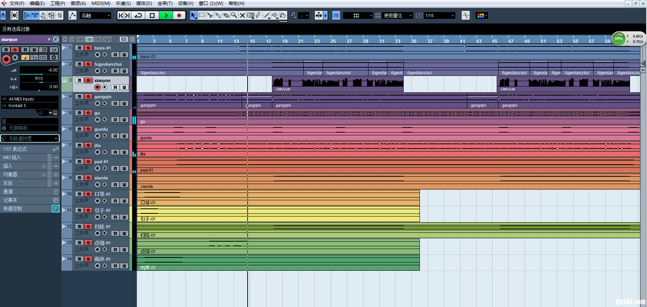Viewport: 647px width, 307px height.
Task: Open the 快速控制 inspector section
Action: (30, 208)
